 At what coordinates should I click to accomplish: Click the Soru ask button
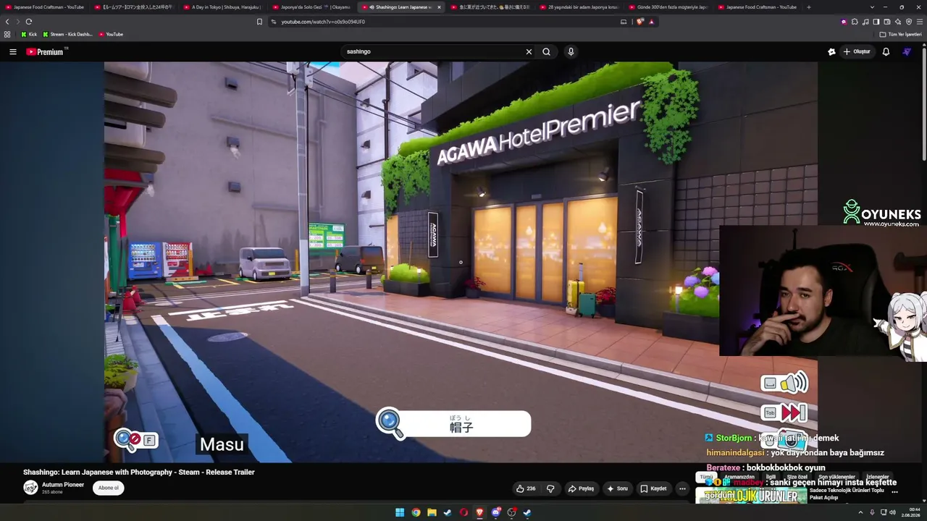click(617, 488)
